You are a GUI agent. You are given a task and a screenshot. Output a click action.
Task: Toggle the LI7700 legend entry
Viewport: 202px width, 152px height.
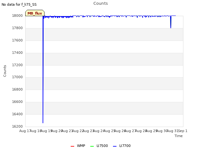click(122, 146)
